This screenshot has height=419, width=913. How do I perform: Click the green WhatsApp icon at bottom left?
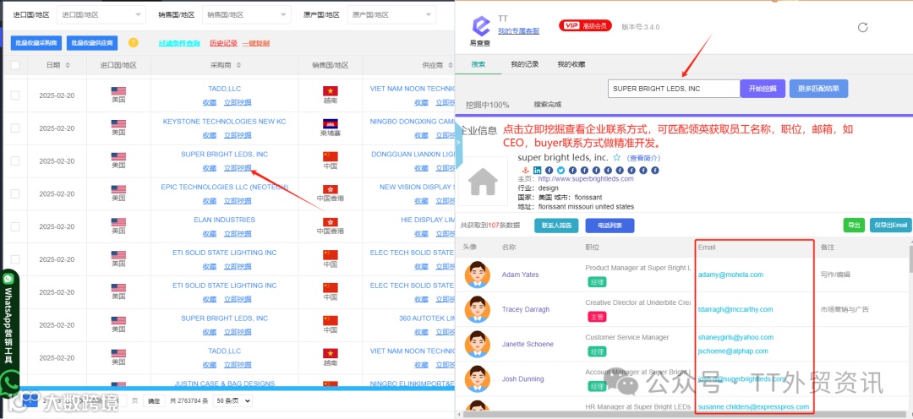[9, 384]
